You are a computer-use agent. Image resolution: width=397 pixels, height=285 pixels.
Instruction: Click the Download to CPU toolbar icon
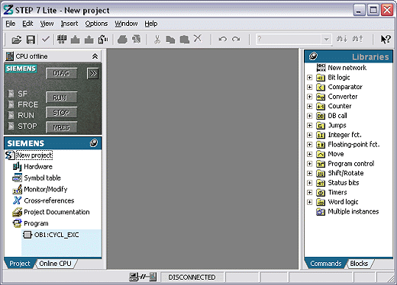[x=76, y=40]
